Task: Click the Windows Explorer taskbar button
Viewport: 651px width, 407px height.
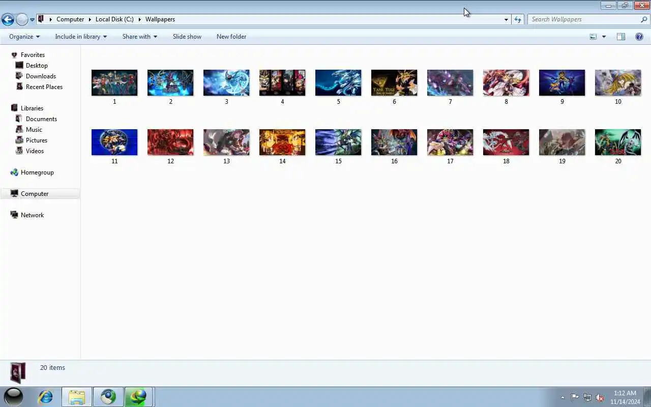Action: click(x=77, y=397)
